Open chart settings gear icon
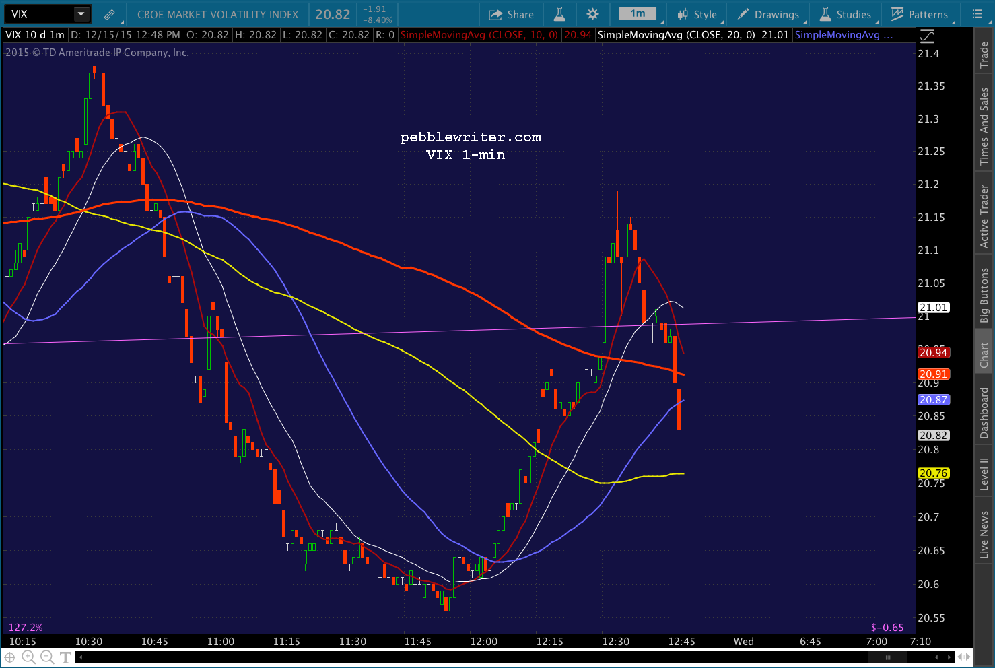Image resolution: width=995 pixels, height=668 pixels. tap(592, 14)
